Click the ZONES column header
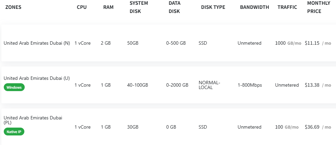Viewport: 336px width, 145px height. click(x=13, y=7)
